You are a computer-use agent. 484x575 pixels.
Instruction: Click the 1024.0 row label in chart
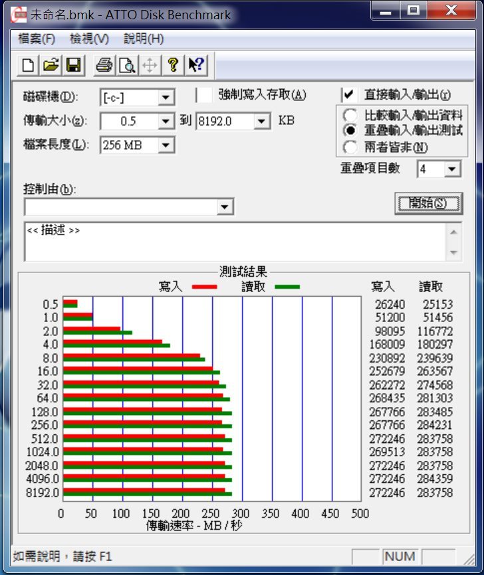(x=43, y=452)
